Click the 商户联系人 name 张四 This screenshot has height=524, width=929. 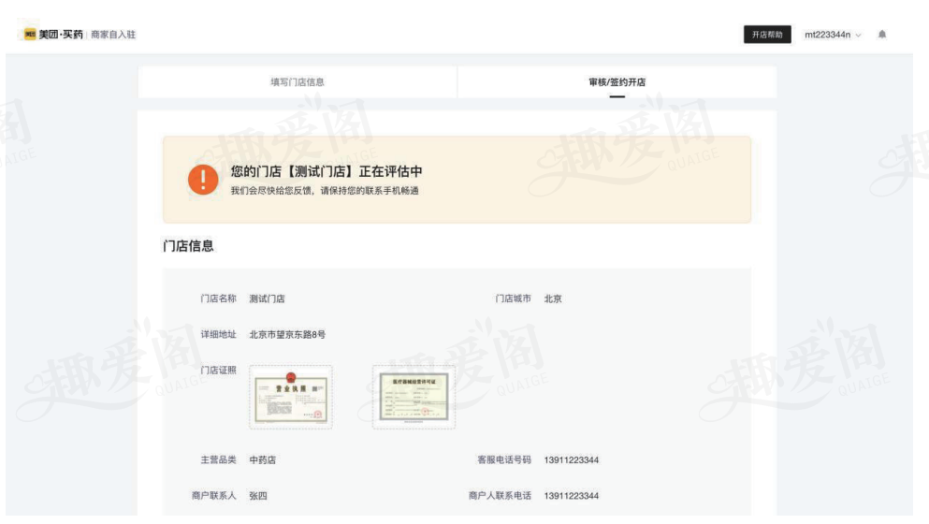[x=257, y=496]
